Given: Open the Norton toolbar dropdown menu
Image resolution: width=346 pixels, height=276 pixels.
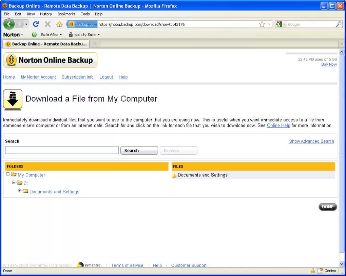Looking at the screenshot, I should click(14, 34).
